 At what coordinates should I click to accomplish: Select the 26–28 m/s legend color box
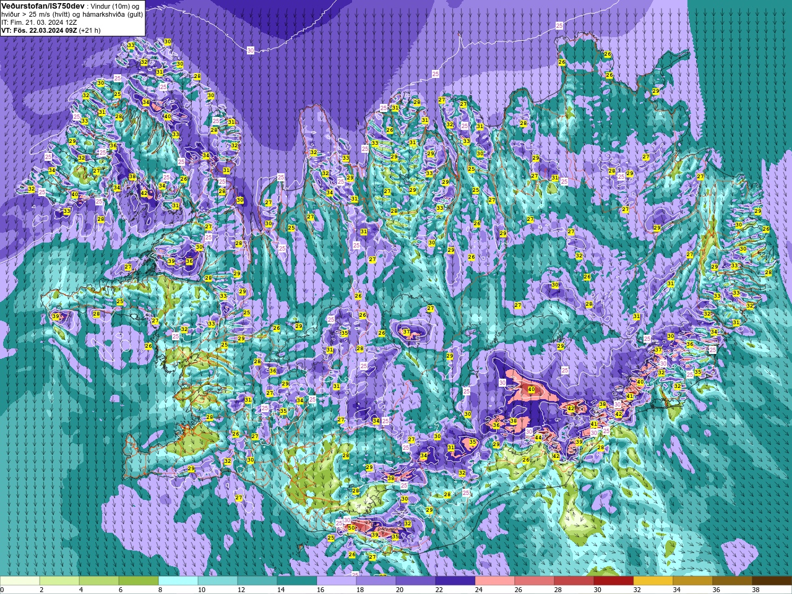pyautogui.click(x=535, y=581)
